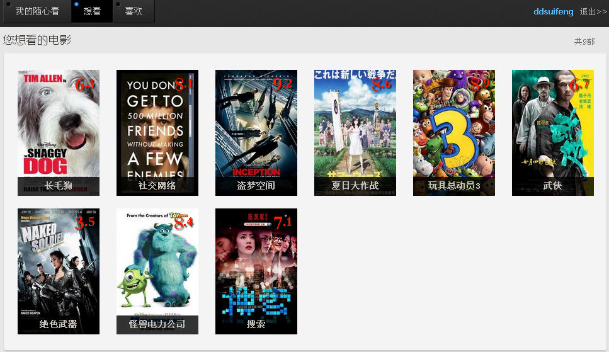
Task: Open the 玩具总动员3 movie poster
Action: coord(454,132)
